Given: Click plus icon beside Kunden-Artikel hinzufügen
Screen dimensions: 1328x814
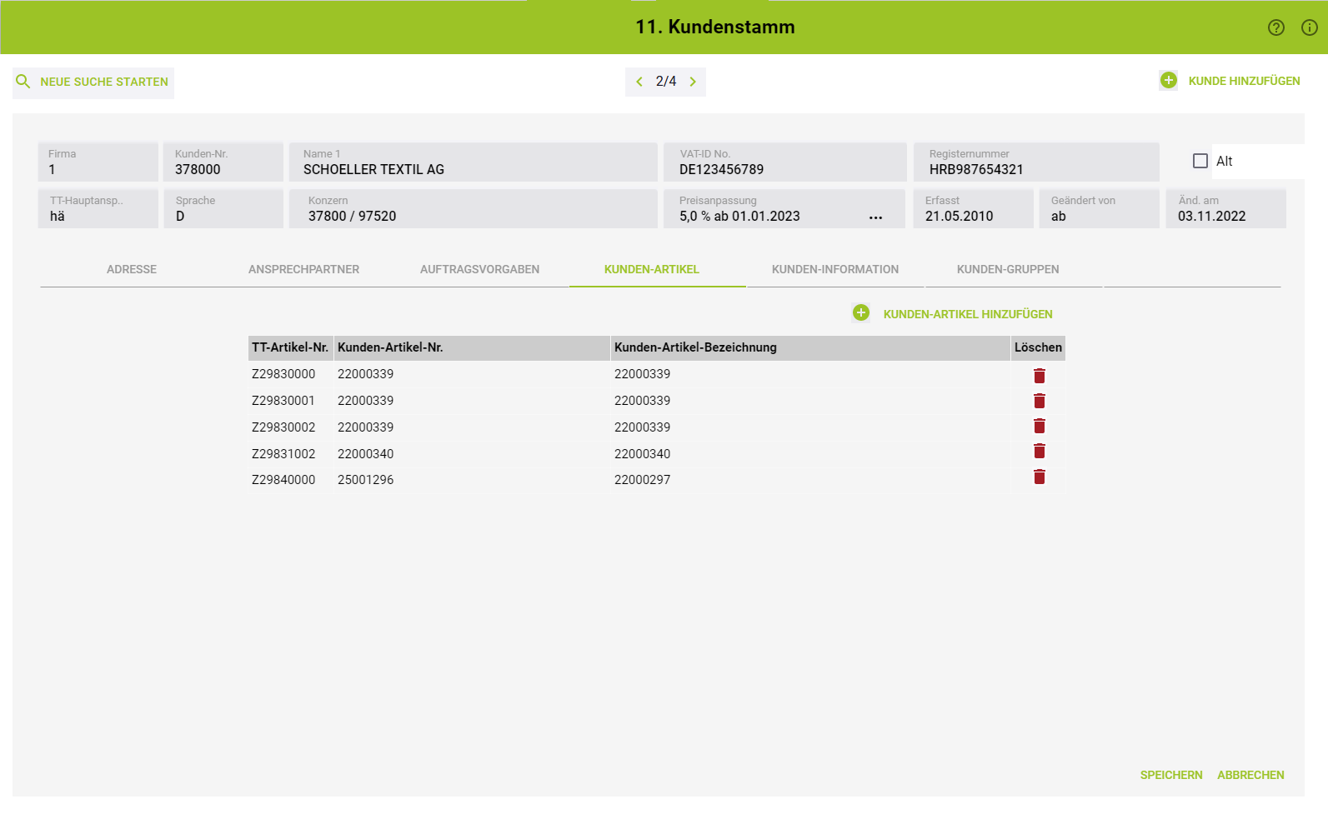Looking at the screenshot, I should [x=861, y=313].
